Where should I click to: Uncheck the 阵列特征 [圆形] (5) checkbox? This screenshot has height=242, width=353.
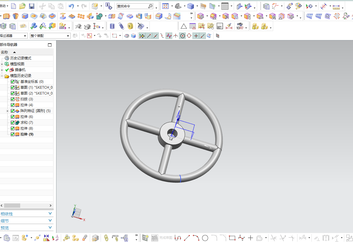coord(13,111)
